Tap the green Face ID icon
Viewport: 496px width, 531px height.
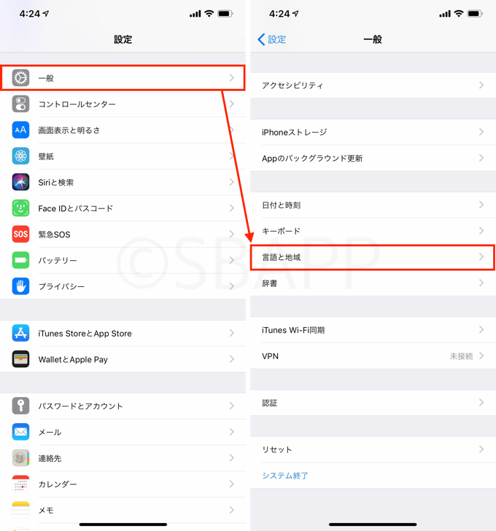pos(20,208)
